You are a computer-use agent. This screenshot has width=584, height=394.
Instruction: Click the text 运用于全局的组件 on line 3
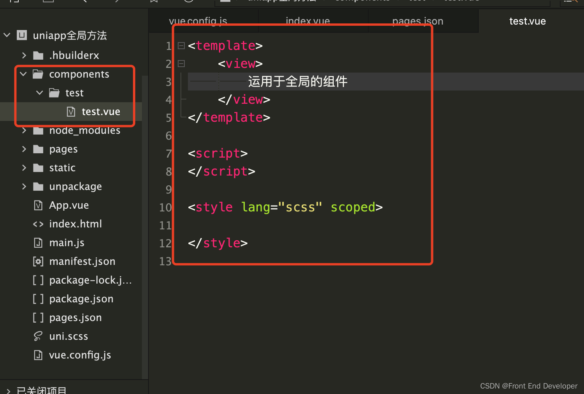coord(297,82)
